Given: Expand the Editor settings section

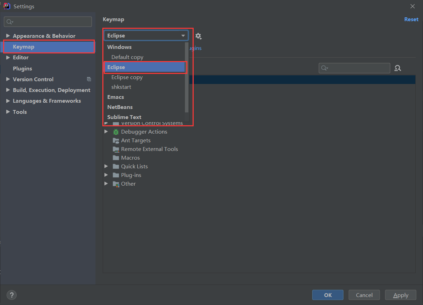Looking at the screenshot, I should (x=8, y=58).
